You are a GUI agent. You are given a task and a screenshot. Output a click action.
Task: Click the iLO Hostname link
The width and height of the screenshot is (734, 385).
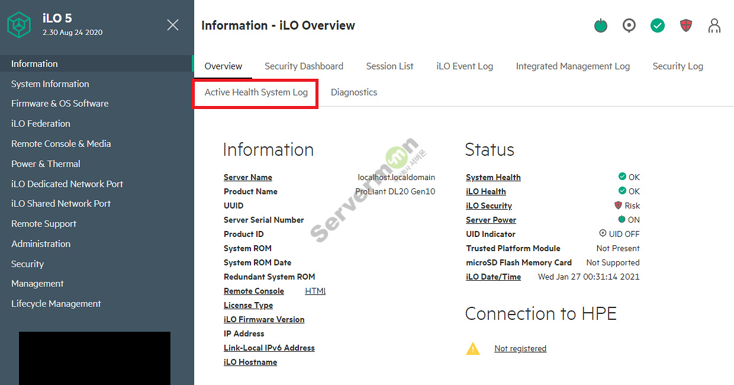coord(250,362)
